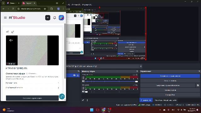
Task: Toggle the lock on the selected OBS source
Action: tap(78, 75)
